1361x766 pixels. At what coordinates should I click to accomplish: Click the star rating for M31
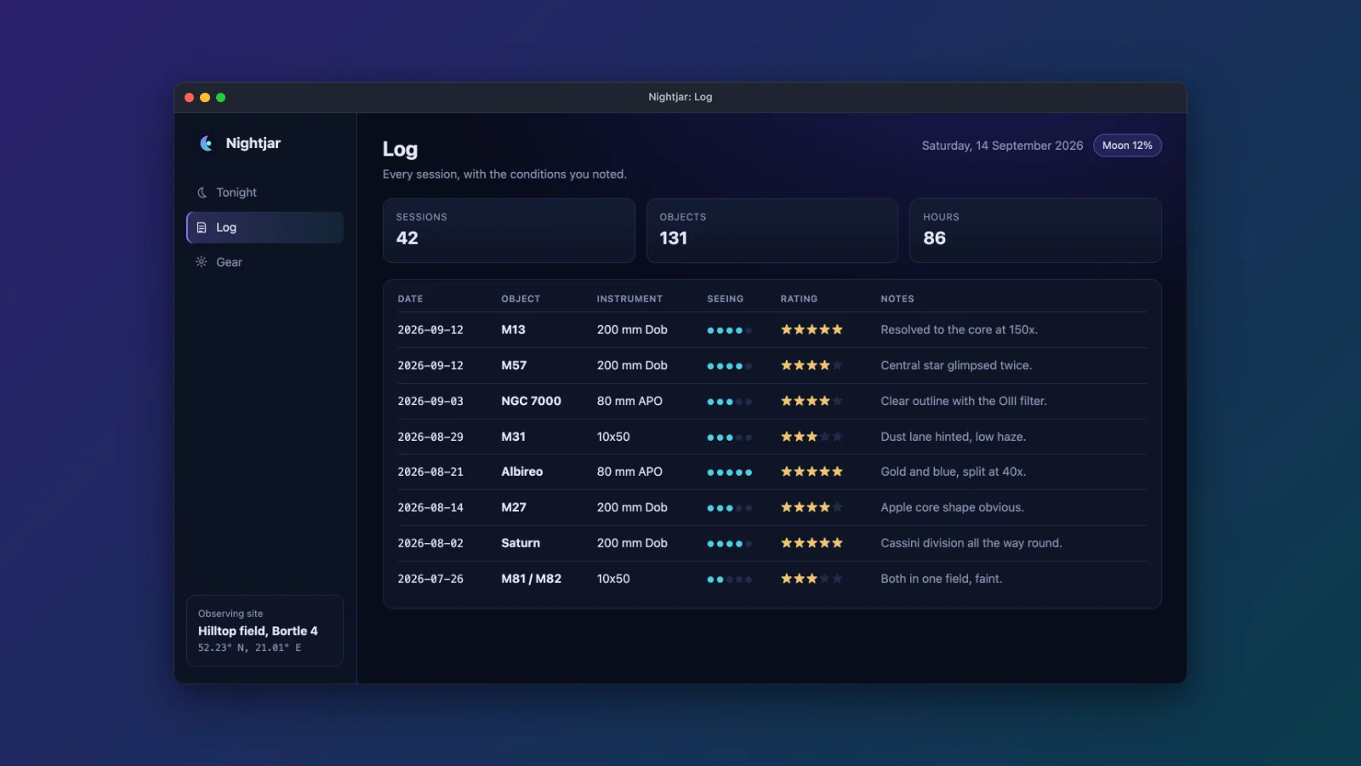[811, 437]
